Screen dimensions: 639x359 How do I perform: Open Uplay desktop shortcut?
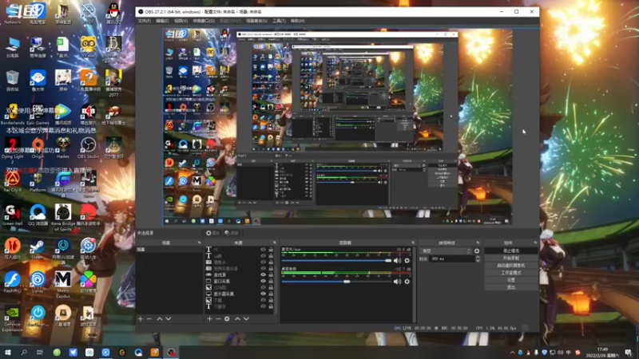(x=38, y=282)
